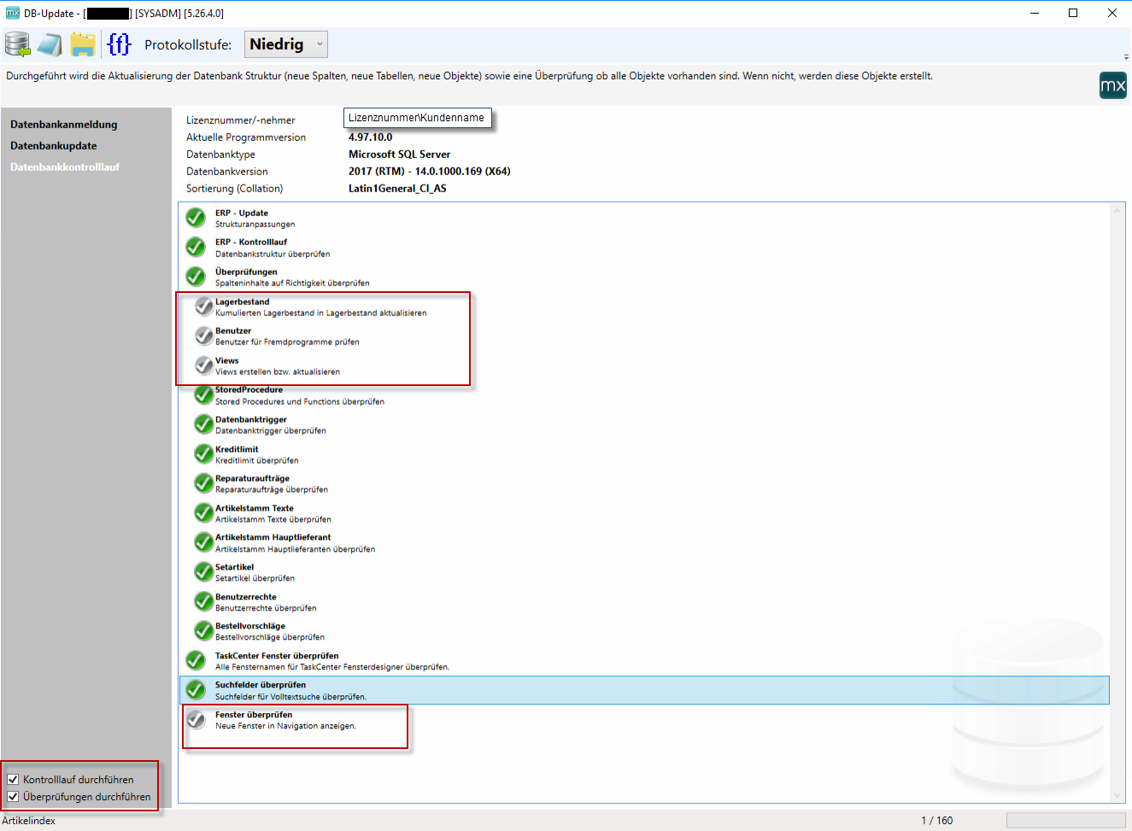The image size is (1132, 831).
Task: Click the Views list entry
Action: [227, 361]
